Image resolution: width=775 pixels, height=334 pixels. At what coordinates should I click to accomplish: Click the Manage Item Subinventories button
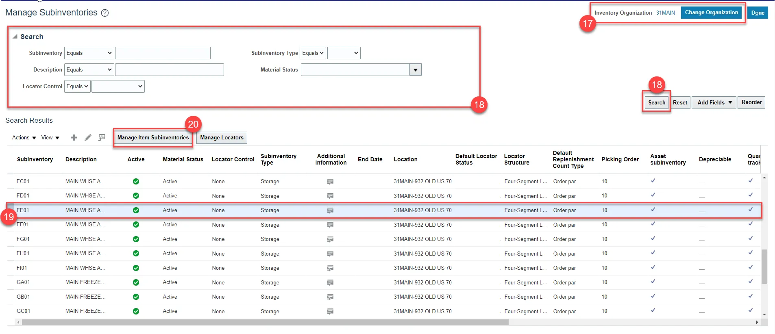153,138
